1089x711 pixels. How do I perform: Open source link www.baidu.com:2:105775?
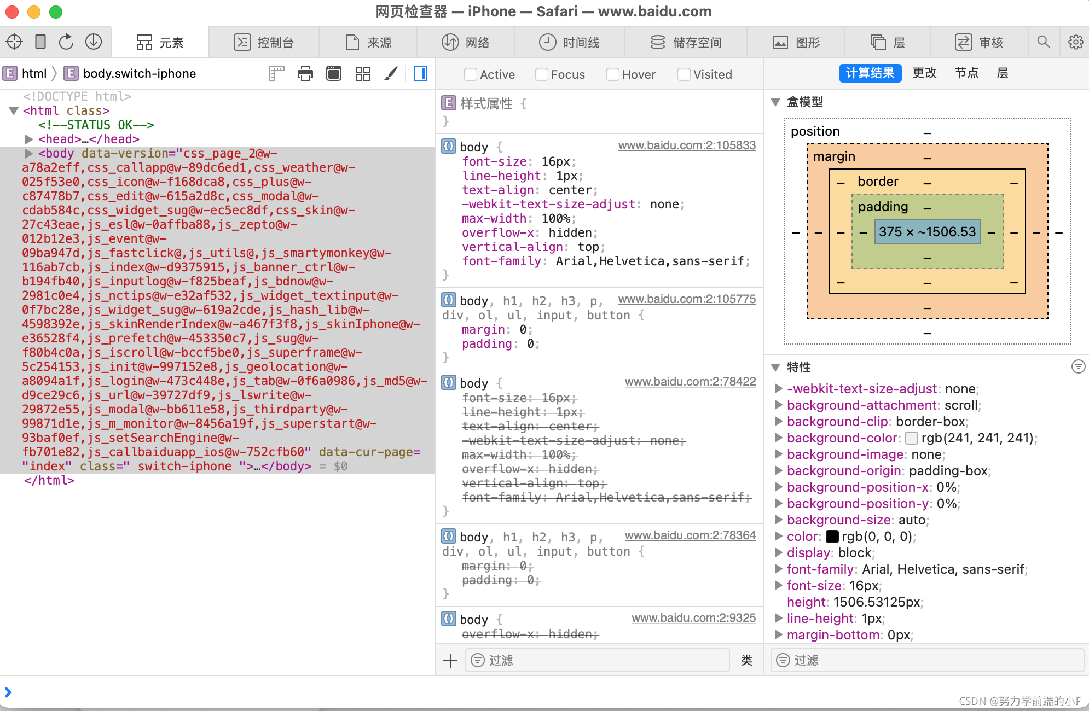pos(687,299)
